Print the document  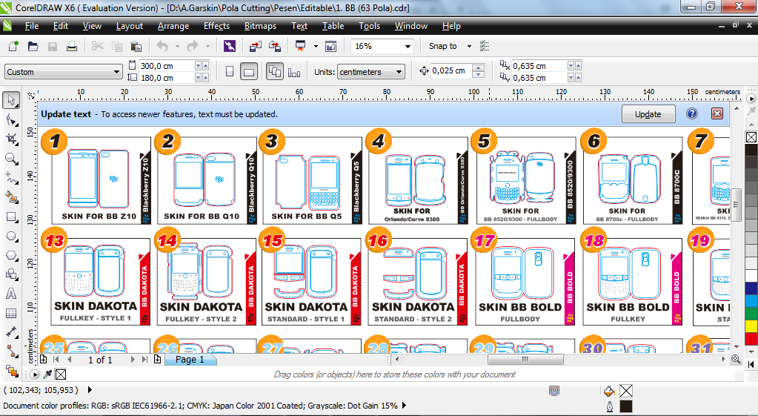coord(72,46)
